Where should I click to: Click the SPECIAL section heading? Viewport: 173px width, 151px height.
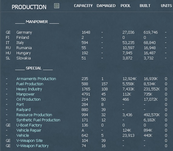[x=34, y=68]
